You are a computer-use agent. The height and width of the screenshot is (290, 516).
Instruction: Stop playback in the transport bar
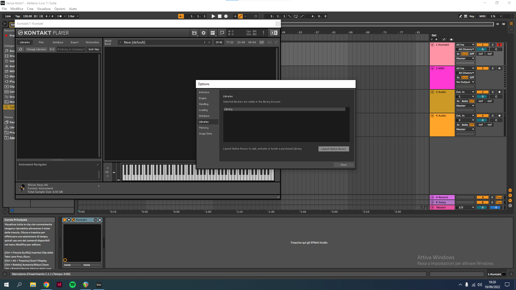[220, 16]
